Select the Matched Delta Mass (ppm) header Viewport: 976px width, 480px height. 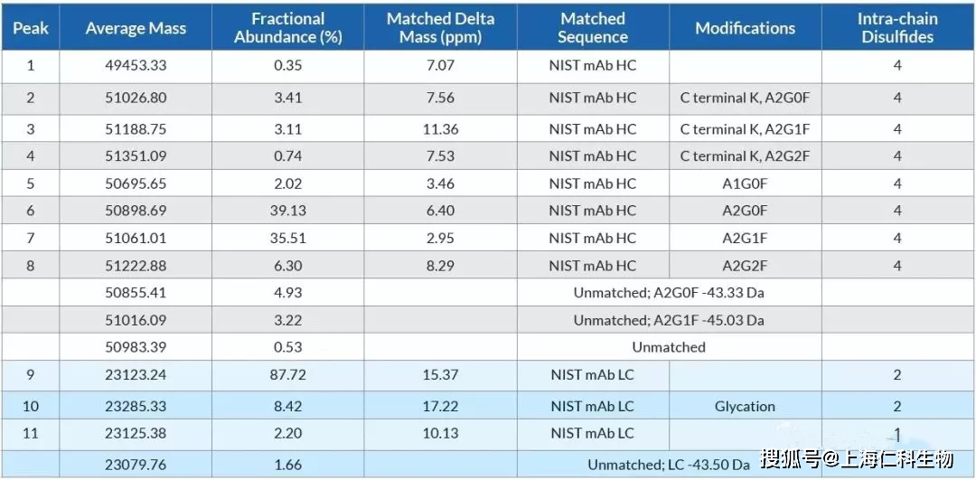tap(440, 28)
